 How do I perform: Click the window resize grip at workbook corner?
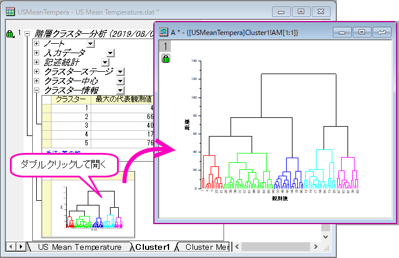pyautogui.click(x=326, y=248)
